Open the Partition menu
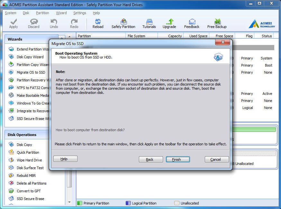Image resolution: width=281 pixels, height=209 pixels. (x=42, y=13)
